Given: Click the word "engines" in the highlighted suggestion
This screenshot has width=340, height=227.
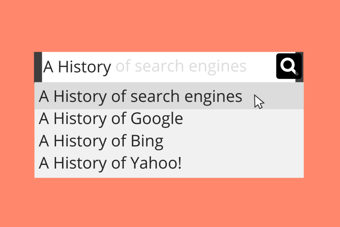Looking at the screenshot, I should pyautogui.click(x=213, y=96).
